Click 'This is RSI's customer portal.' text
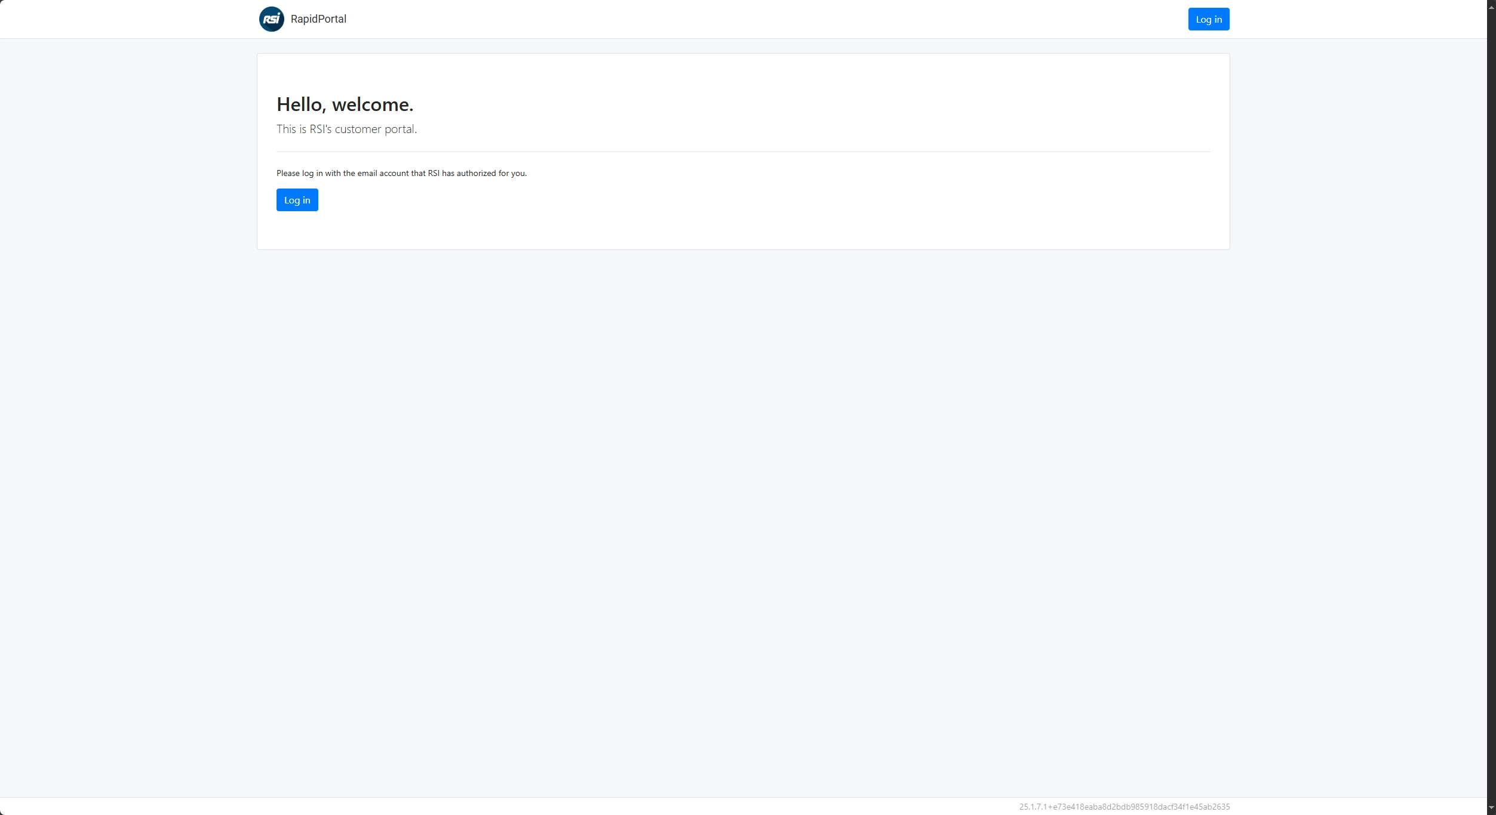This screenshot has height=815, width=1496. [346, 129]
